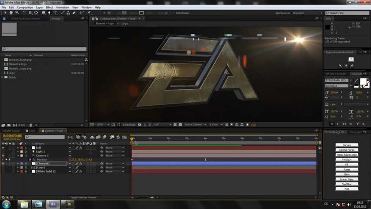Toggle fx switch on the Element layer
371x209 pixels.
click(81, 164)
